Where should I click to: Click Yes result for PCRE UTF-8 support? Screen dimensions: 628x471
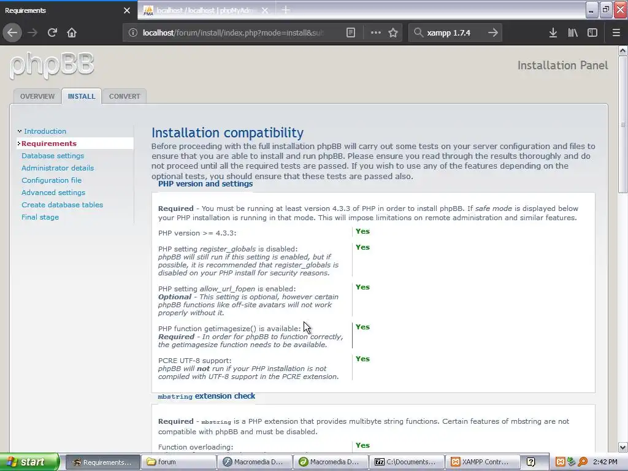point(363,359)
